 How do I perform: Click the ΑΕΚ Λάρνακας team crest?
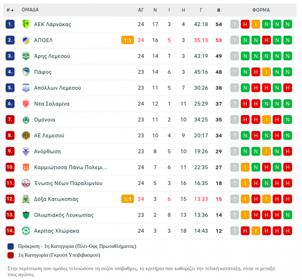(x=26, y=24)
